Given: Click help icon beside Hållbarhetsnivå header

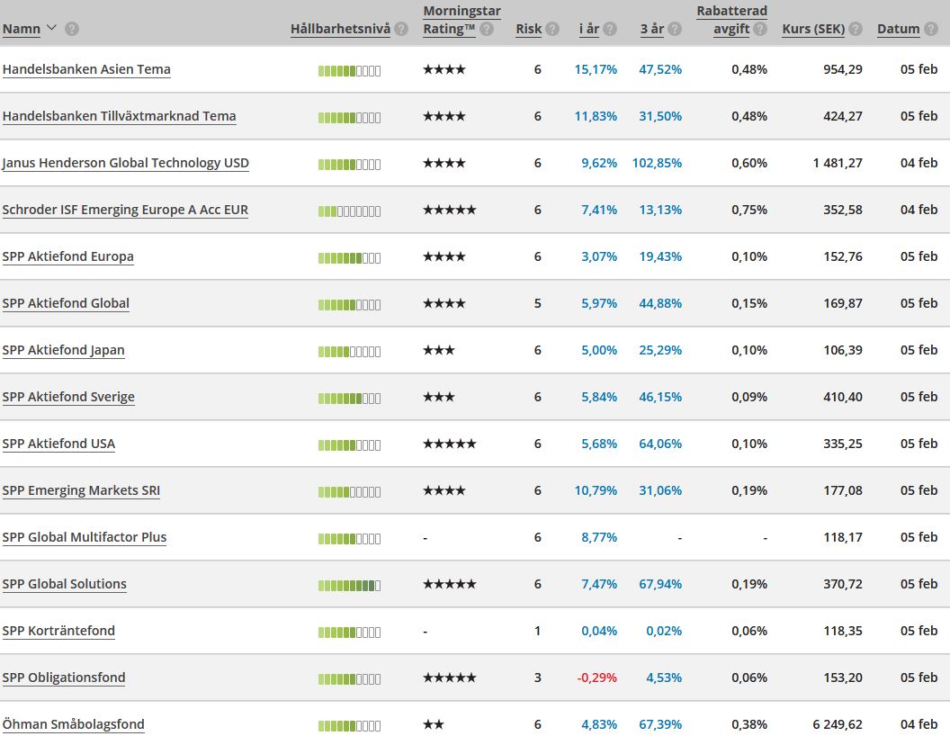Looking at the screenshot, I should 401,29.
